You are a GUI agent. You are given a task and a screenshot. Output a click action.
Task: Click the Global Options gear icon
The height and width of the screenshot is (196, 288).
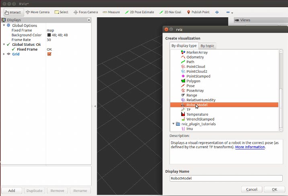(x=8, y=25)
